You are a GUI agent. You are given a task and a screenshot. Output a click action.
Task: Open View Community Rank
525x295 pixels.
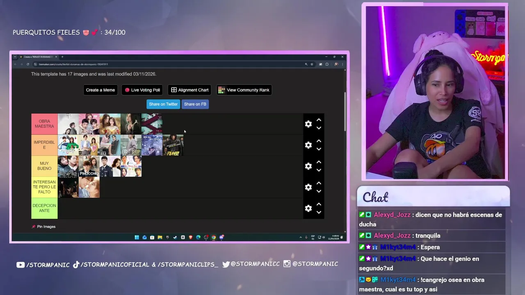tap(244, 90)
